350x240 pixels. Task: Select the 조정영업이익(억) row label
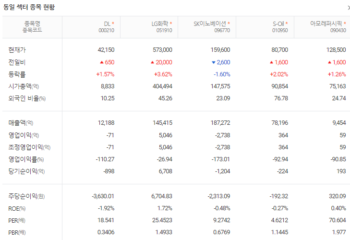29,147
